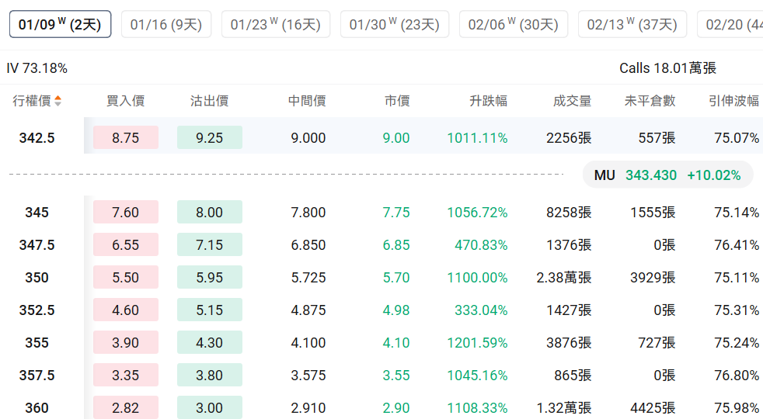This screenshot has height=419, width=763.
Task: Switch to the 02/13 (37天) expiry tab
Action: [x=632, y=25]
